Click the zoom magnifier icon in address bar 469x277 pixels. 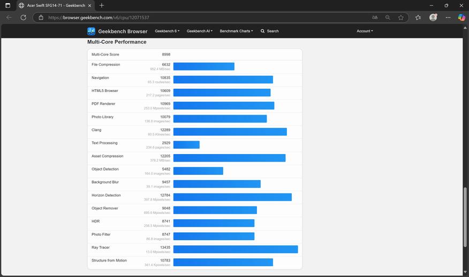(x=388, y=17)
